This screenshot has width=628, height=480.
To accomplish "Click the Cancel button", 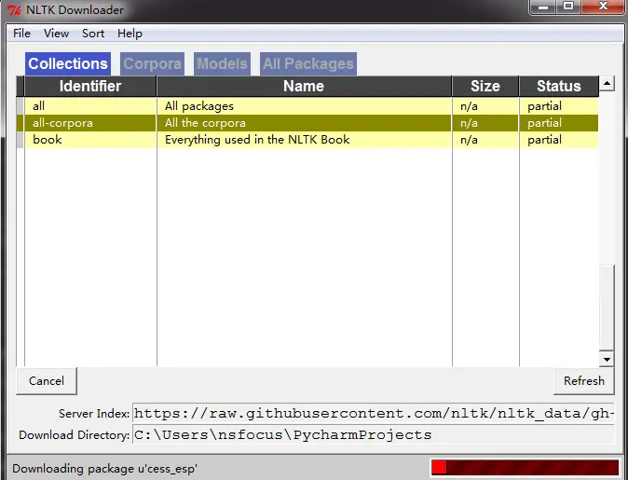I will pos(47,380).
